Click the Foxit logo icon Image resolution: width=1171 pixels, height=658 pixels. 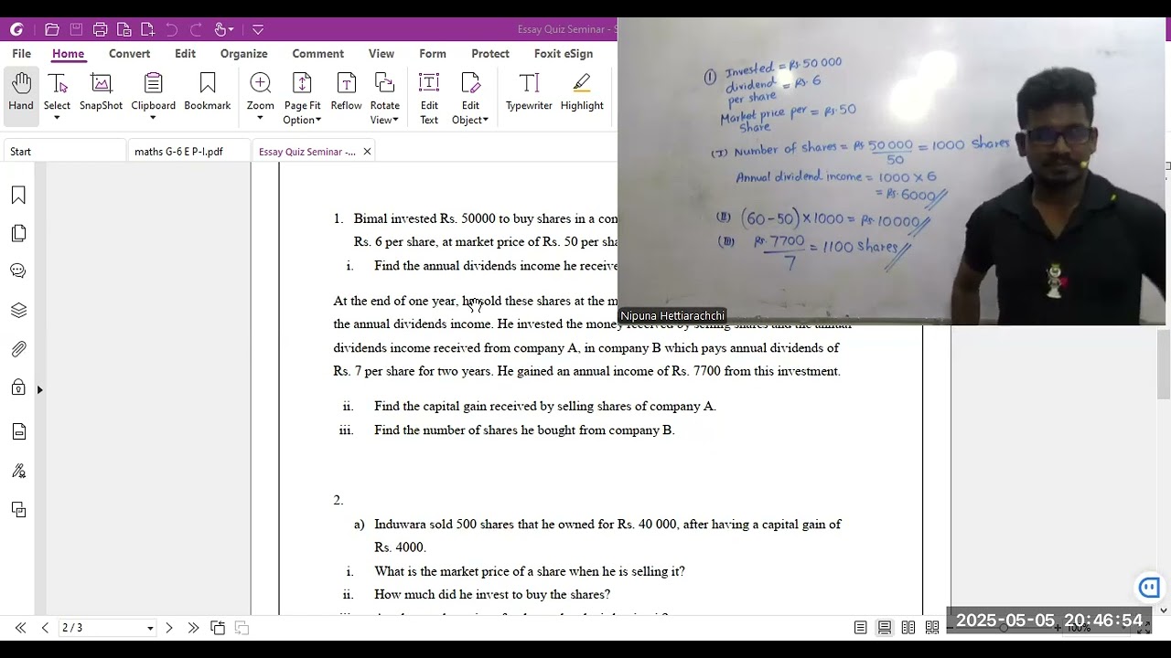[16, 29]
